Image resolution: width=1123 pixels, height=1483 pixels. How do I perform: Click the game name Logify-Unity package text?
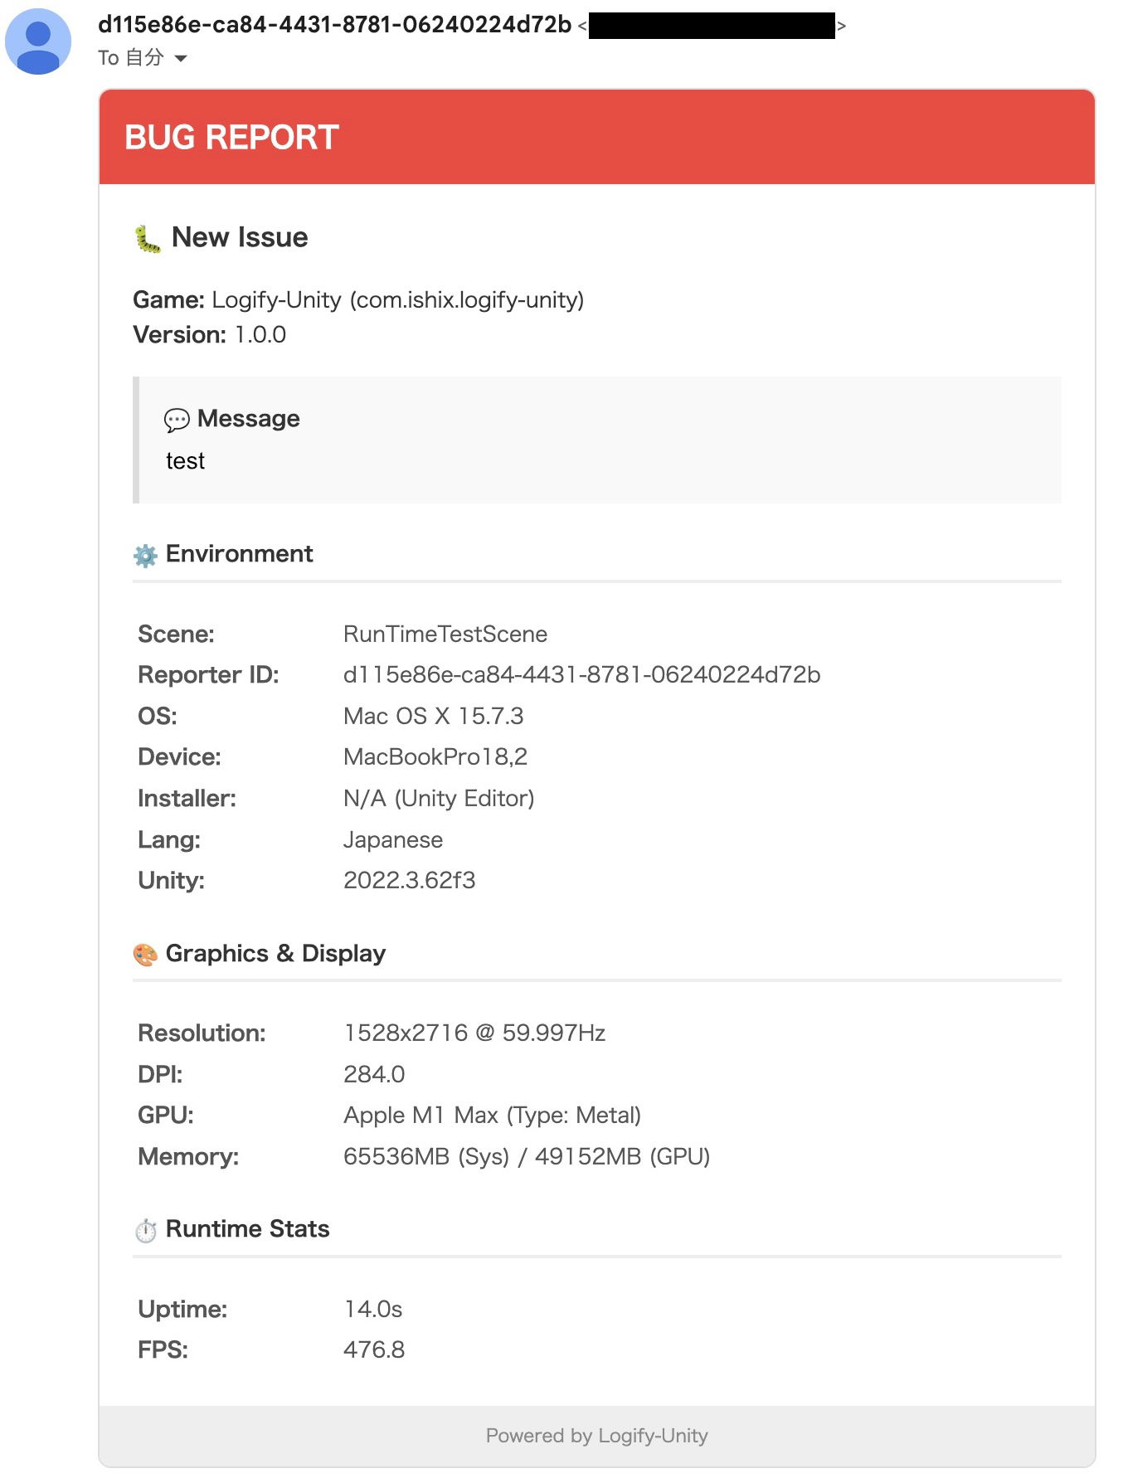click(397, 300)
